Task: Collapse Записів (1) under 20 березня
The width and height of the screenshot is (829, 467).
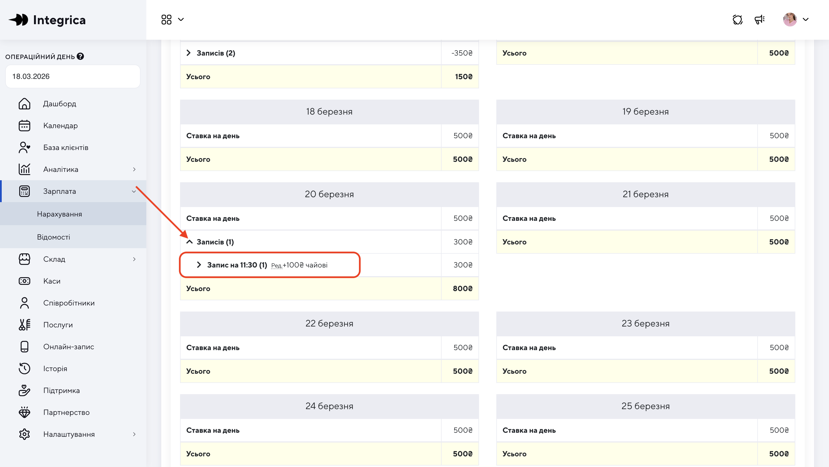Action: click(190, 242)
